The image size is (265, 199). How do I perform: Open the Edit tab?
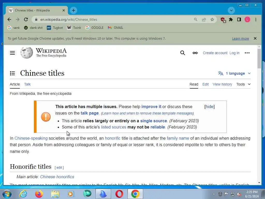[205, 84]
